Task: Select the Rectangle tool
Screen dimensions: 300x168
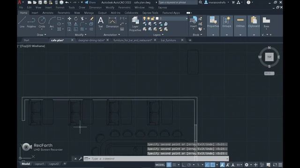Action: pos(59,19)
